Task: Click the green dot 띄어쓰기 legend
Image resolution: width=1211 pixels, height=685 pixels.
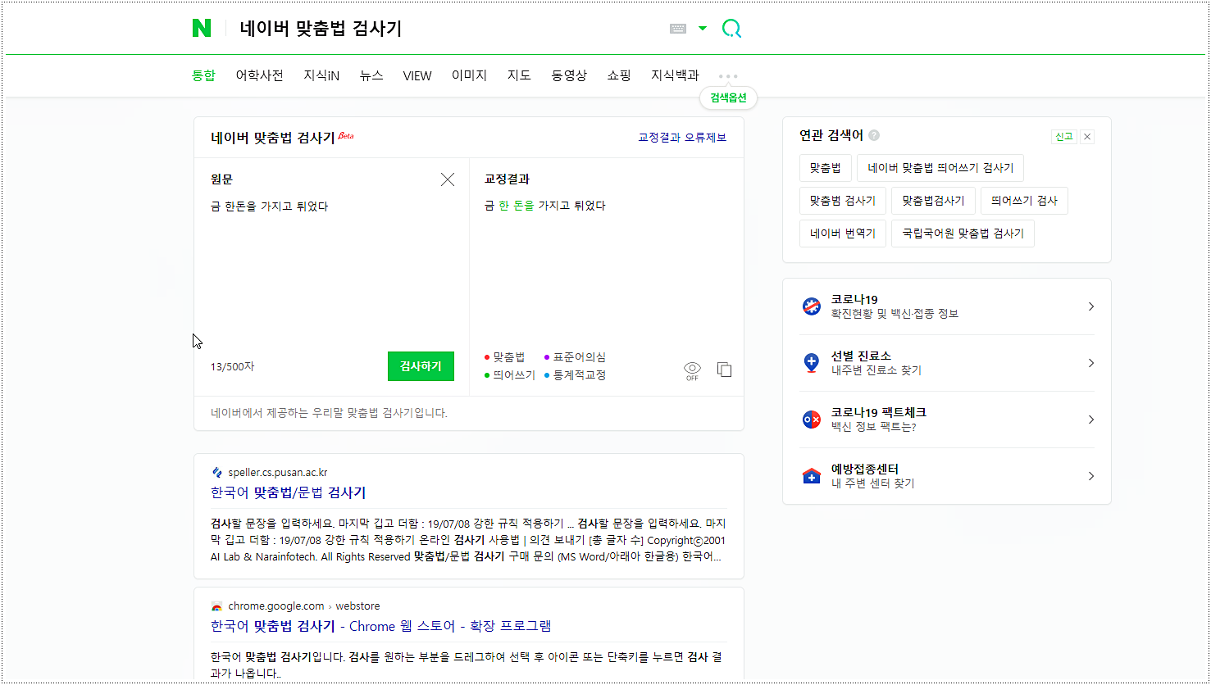Action: (x=509, y=375)
